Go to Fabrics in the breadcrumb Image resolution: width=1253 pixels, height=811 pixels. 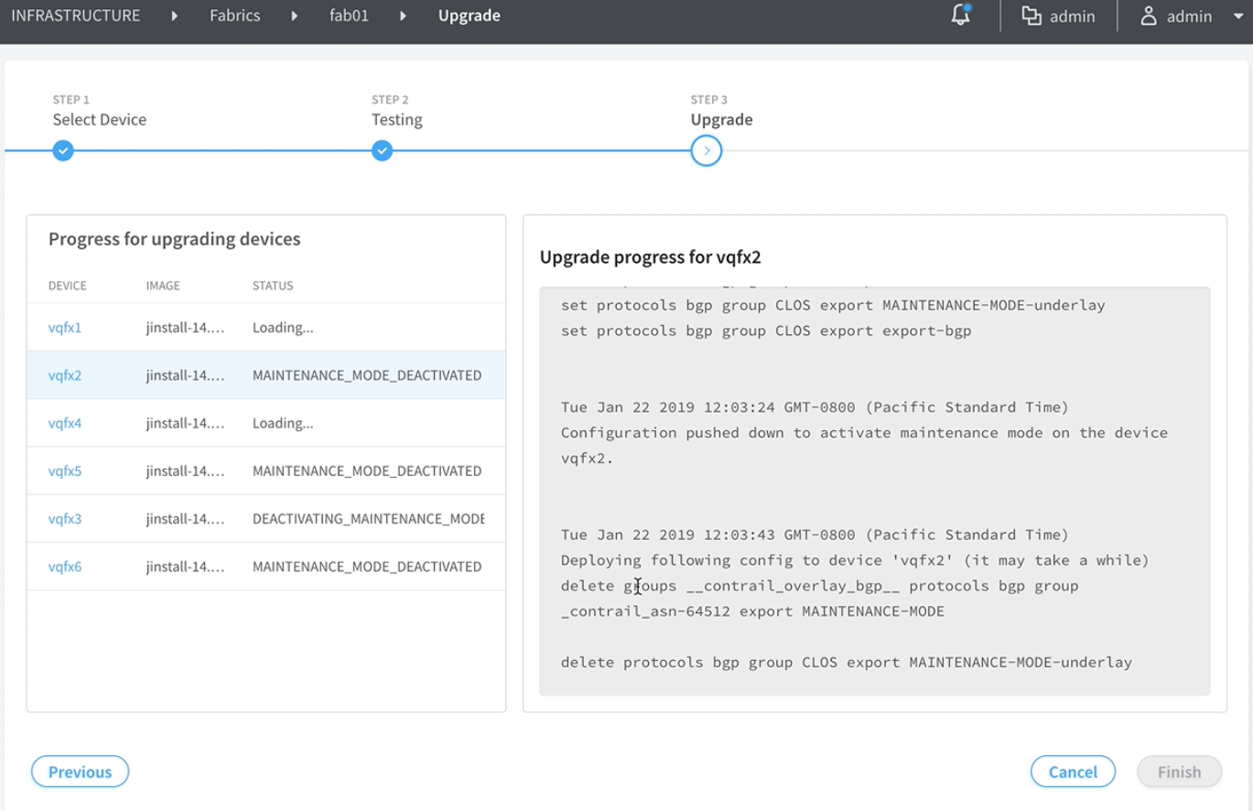(x=234, y=16)
